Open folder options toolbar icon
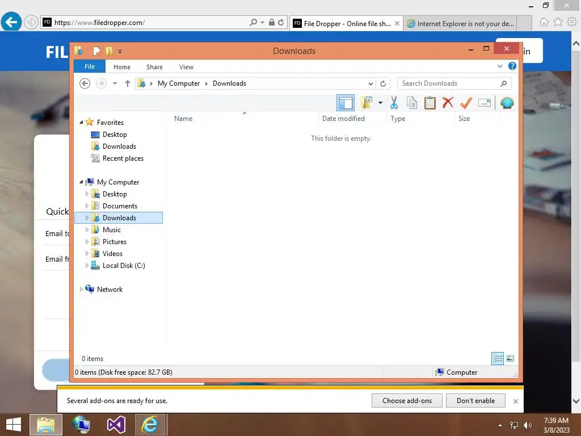 tap(367, 103)
